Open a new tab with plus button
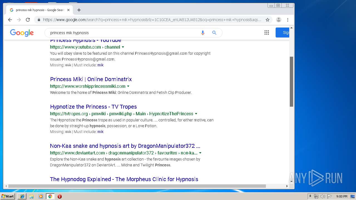This screenshot has height=200, width=356. tap(79, 10)
